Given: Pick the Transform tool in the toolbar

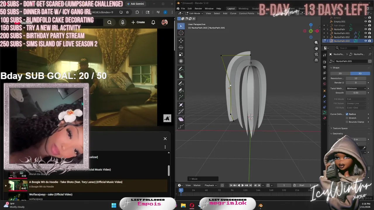Looking at the screenshot, I should pyautogui.click(x=181, y=61).
